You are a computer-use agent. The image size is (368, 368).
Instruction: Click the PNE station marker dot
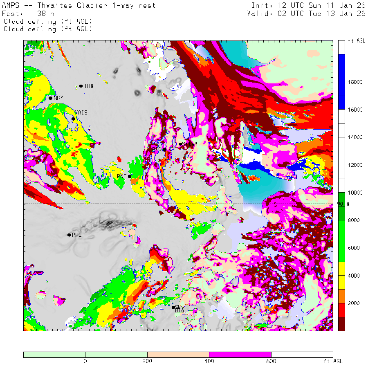(129, 176)
